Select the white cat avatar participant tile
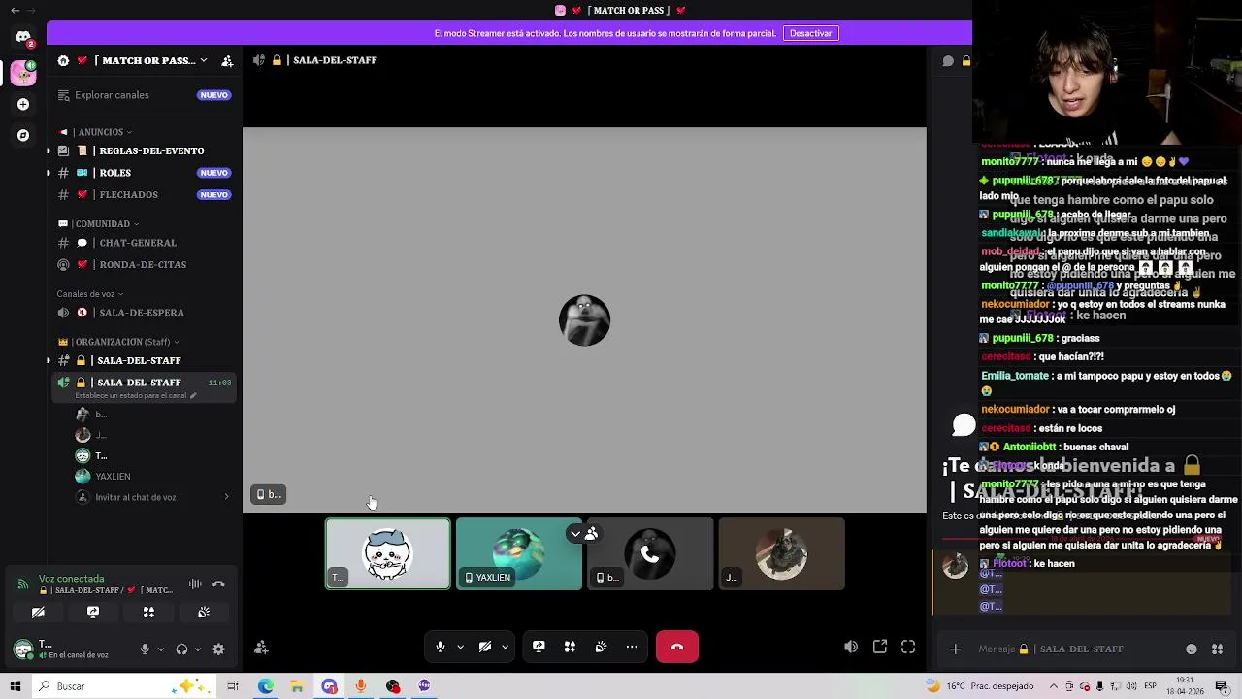Image resolution: width=1242 pixels, height=699 pixels. pyautogui.click(x=388, y=554)
